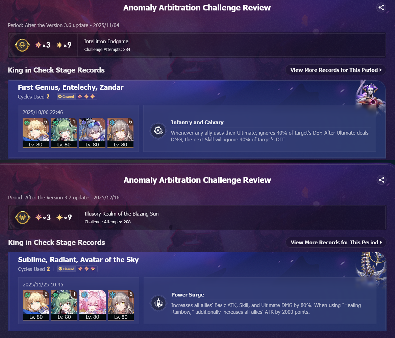
Task: Click Cleared checkmark badge on Avatar of Sky
Action: click(x=66, y=269)
